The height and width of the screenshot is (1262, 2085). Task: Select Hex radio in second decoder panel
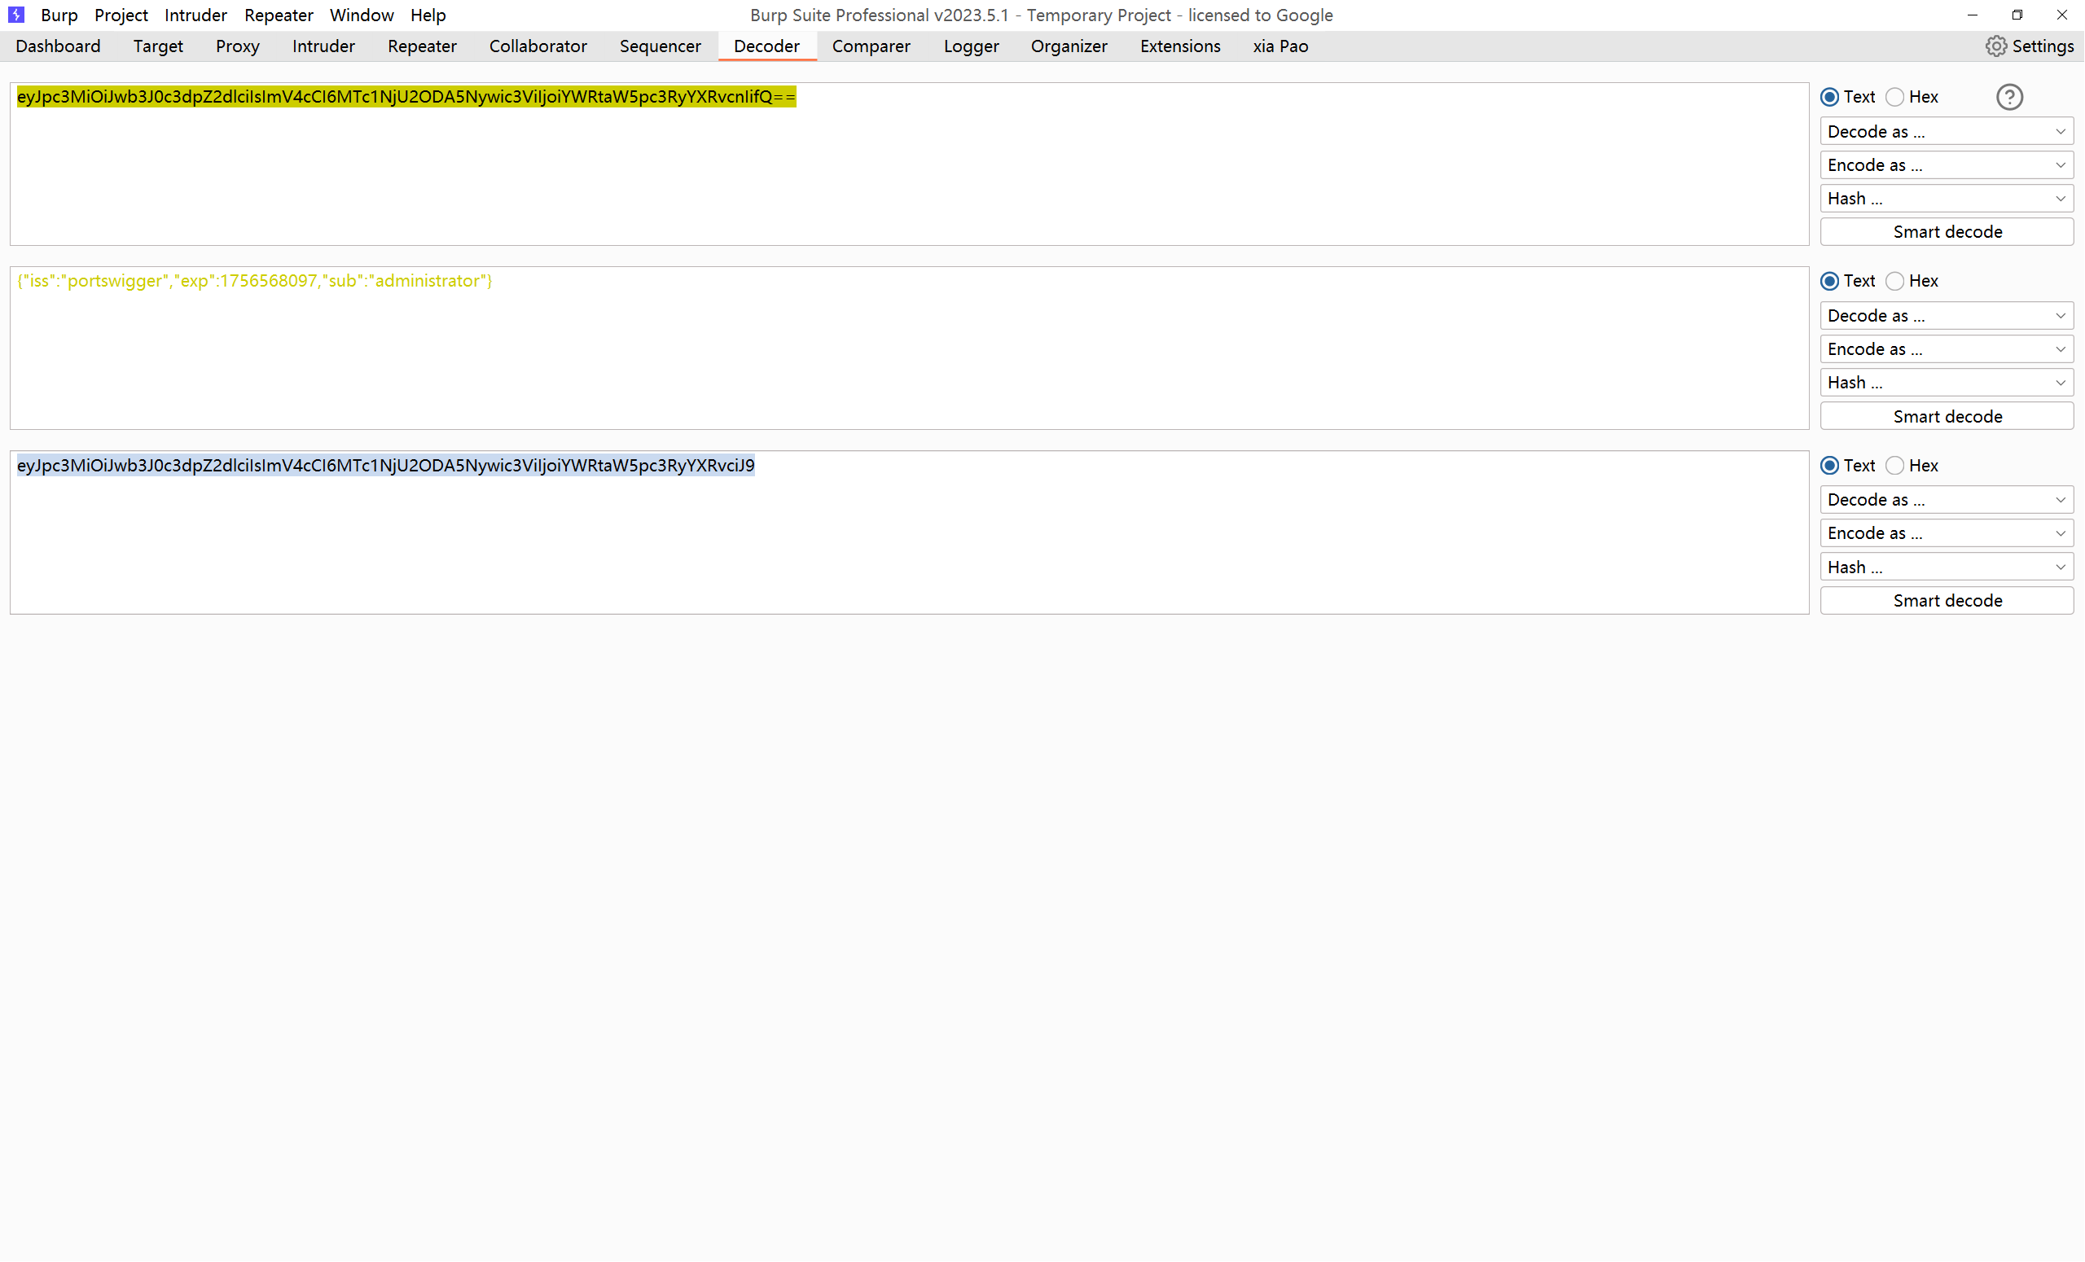1894,281
